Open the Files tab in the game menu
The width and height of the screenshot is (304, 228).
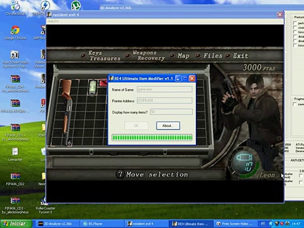click(213, 56)
